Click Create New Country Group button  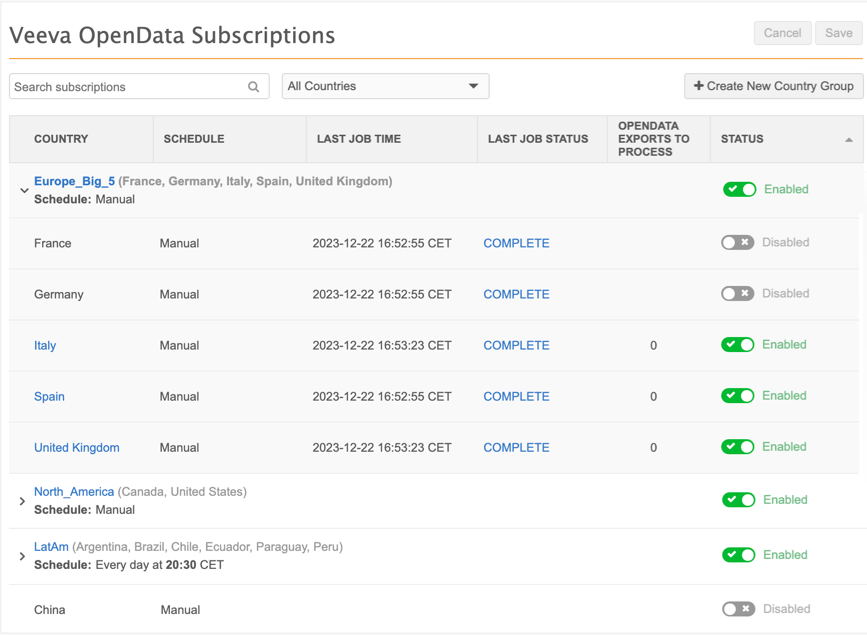[773, 87]
